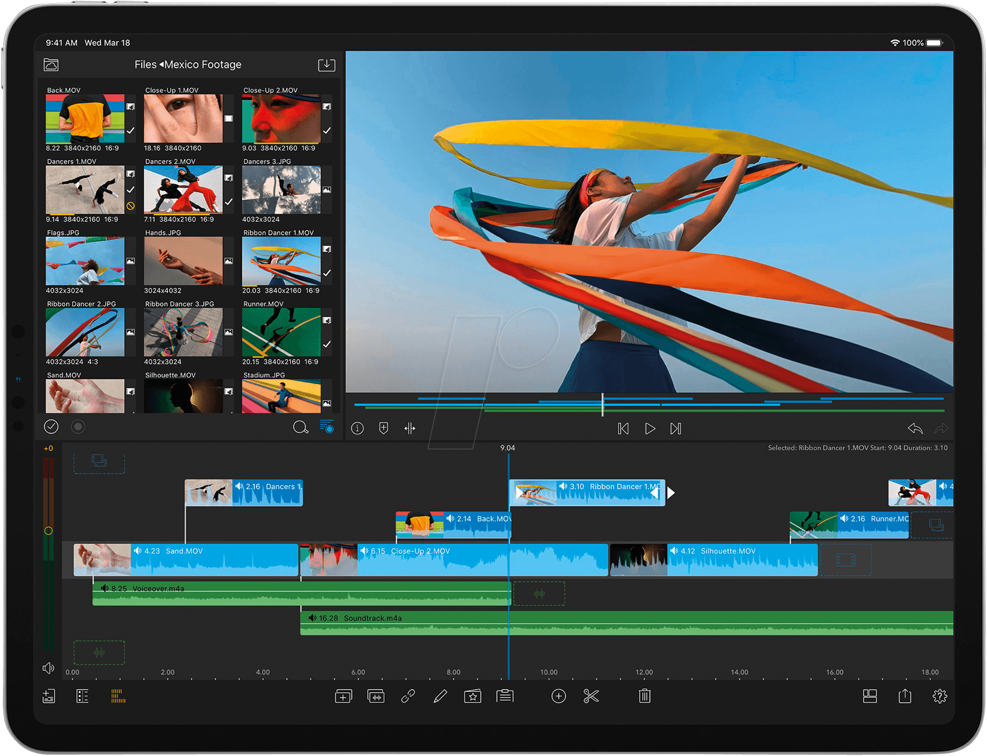Tap the plus circle add button
This screenshot has height=756, width=987.
pos(558,696)
